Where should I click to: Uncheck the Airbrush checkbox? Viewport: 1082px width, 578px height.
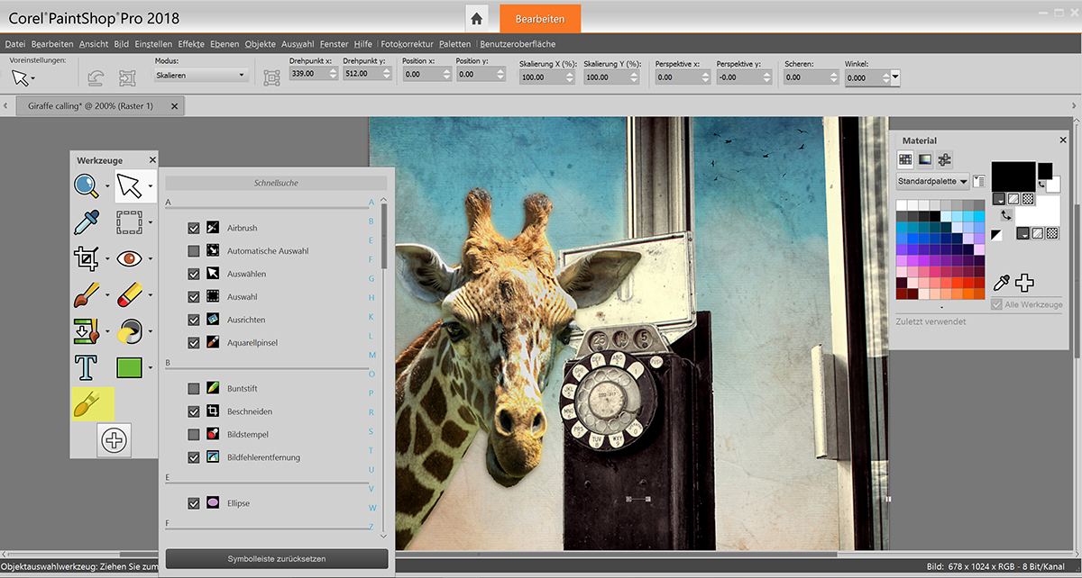[194, 228]
